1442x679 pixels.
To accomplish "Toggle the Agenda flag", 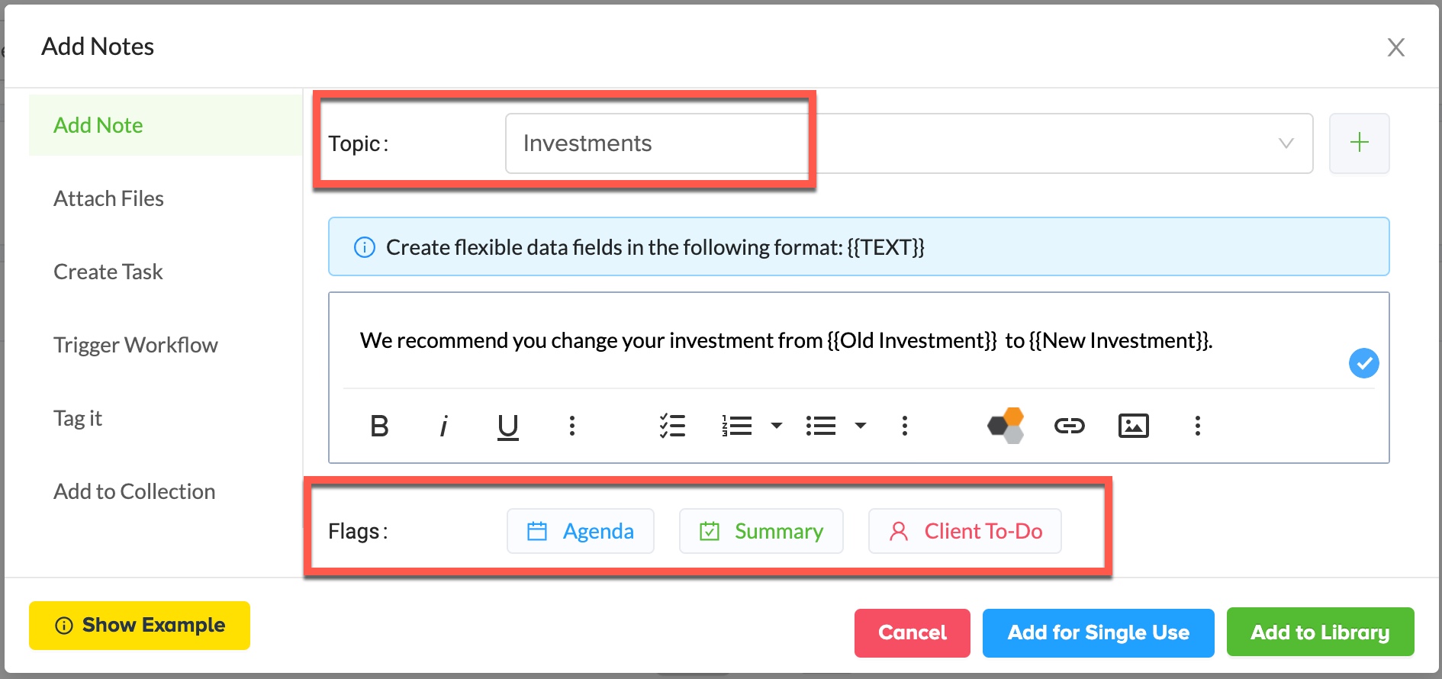I will pyautogui.click(x=580, y=531).
